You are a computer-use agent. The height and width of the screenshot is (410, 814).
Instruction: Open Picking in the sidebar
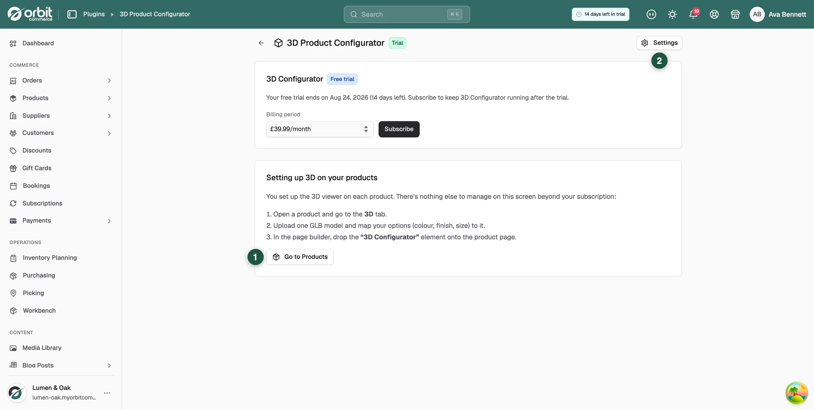[61, 293]
